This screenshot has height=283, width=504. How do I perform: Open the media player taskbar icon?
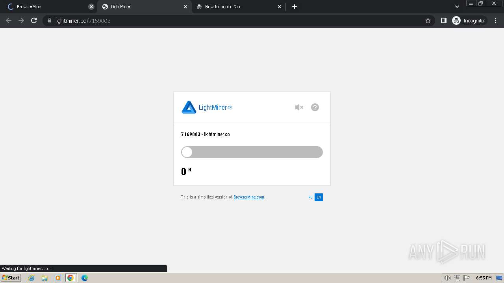tap(58, 278)
